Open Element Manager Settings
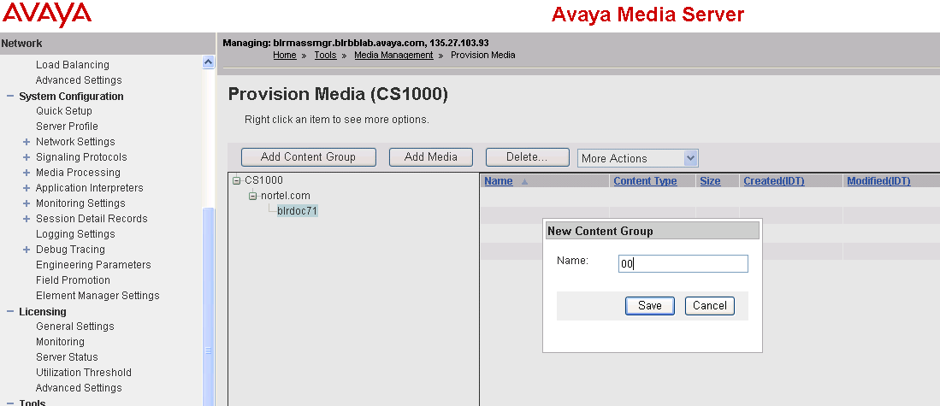Viewport: 940px width, 406px height. pyautogui.click(x=98, y=296)
